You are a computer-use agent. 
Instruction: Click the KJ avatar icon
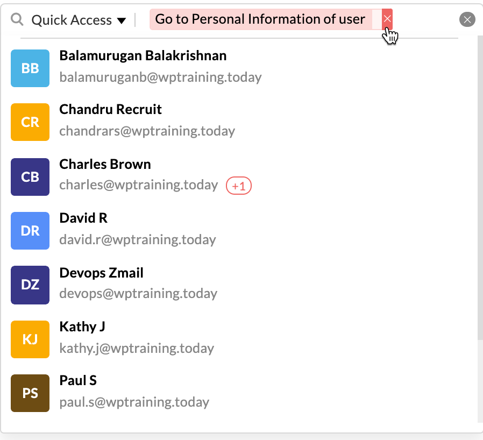(x=30, y=339)
